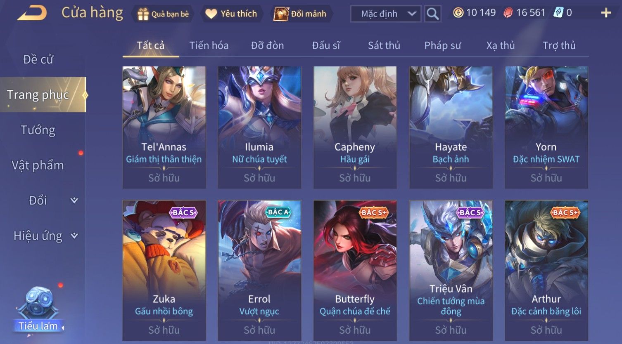Viewport: 622px width, 344px height.
Task: Open Quà bạn bè gift option
Action: click(163, 14)
